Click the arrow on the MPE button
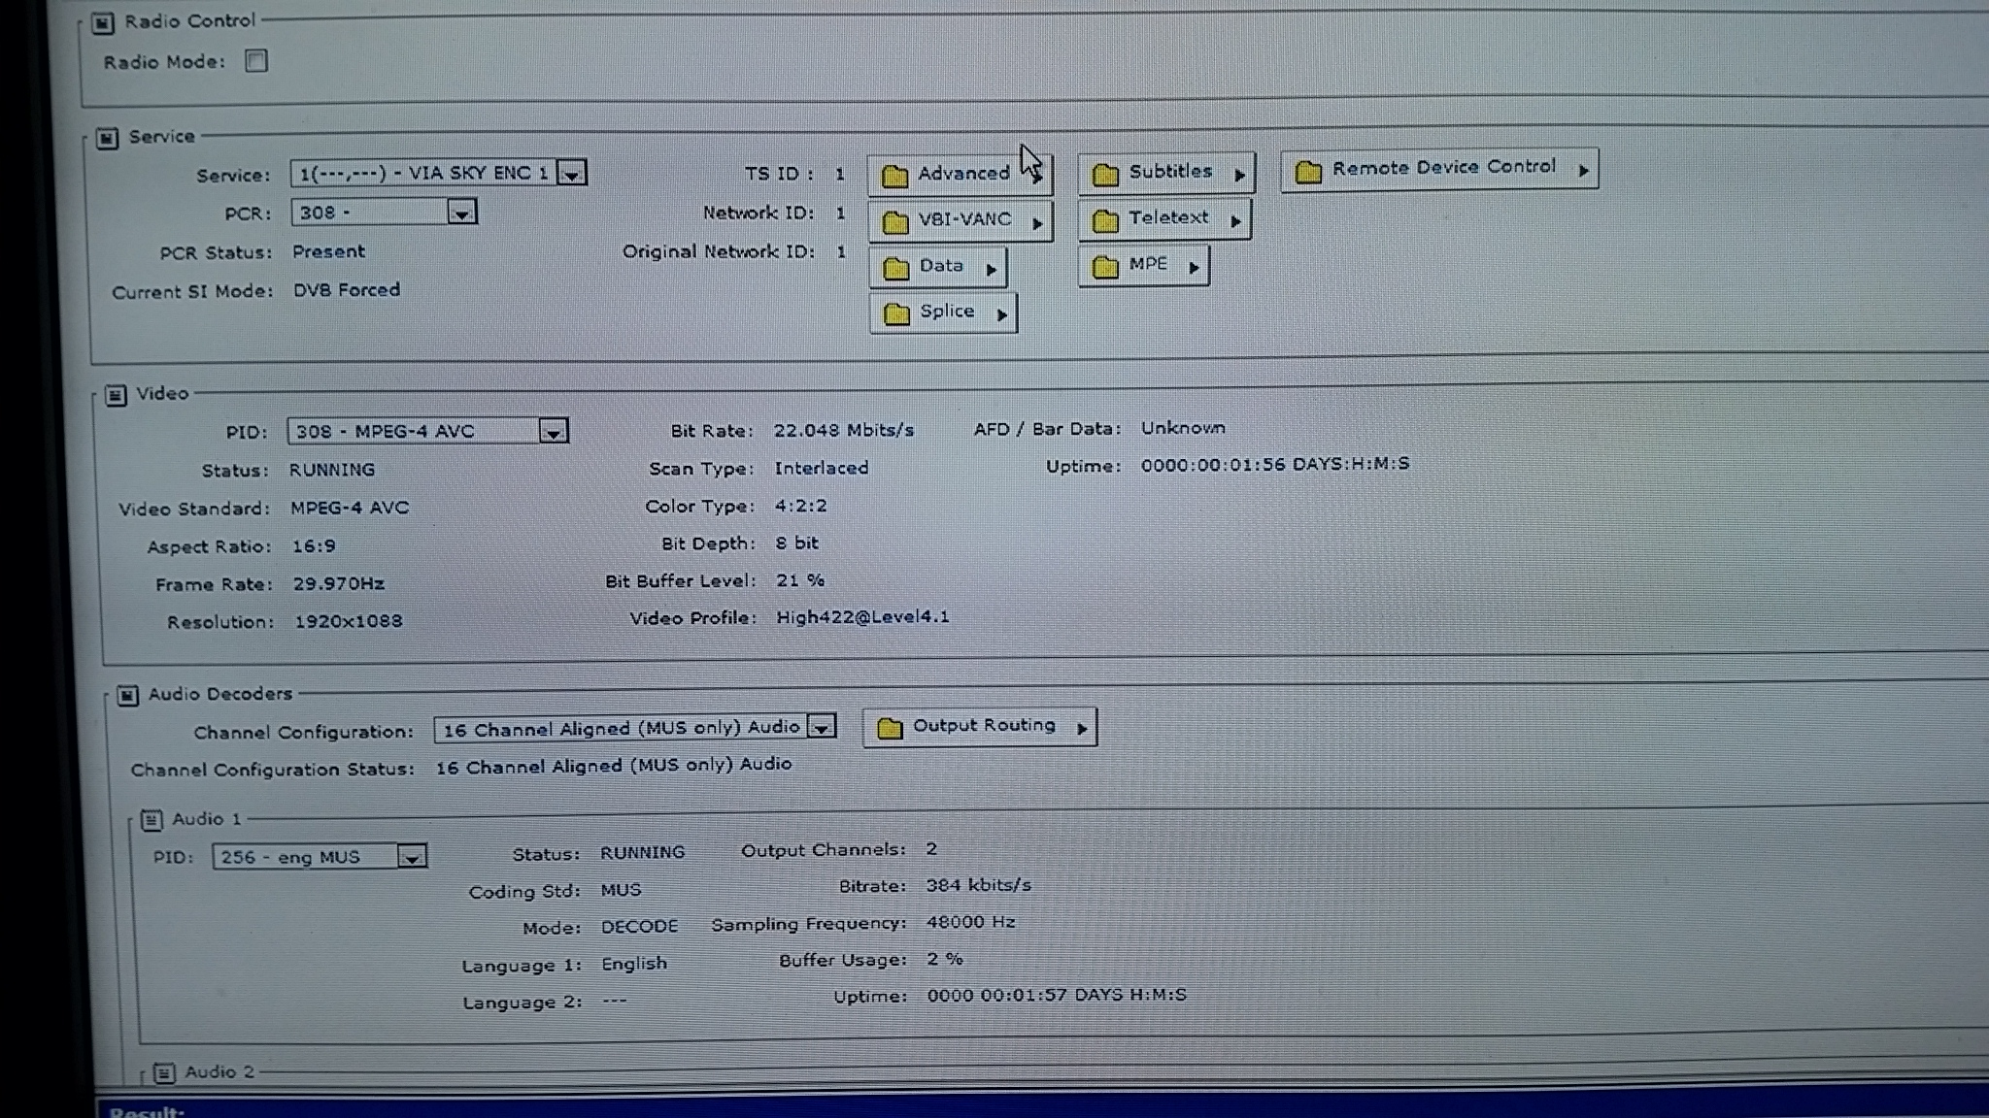The height and width of the screenshot is (1118, 1989). pyautogui.click(x=1194, y=267)
